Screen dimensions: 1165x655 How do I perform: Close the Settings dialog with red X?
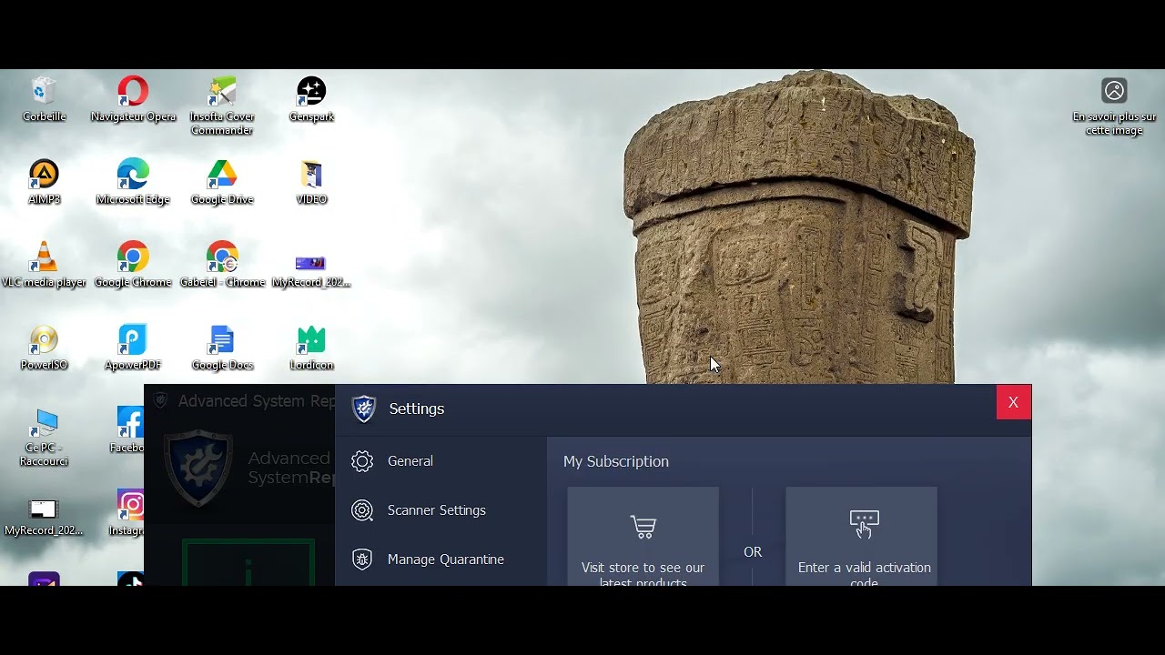pos(1013,402)
